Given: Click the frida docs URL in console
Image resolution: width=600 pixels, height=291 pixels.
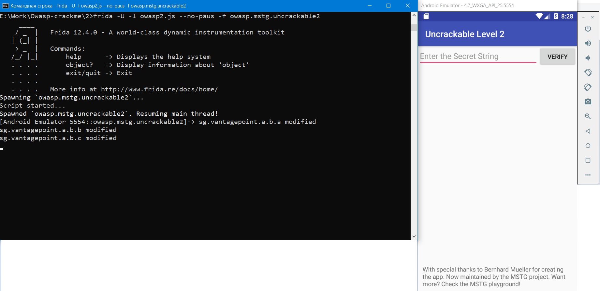Looking at the screenshot, I should point(159,89).
